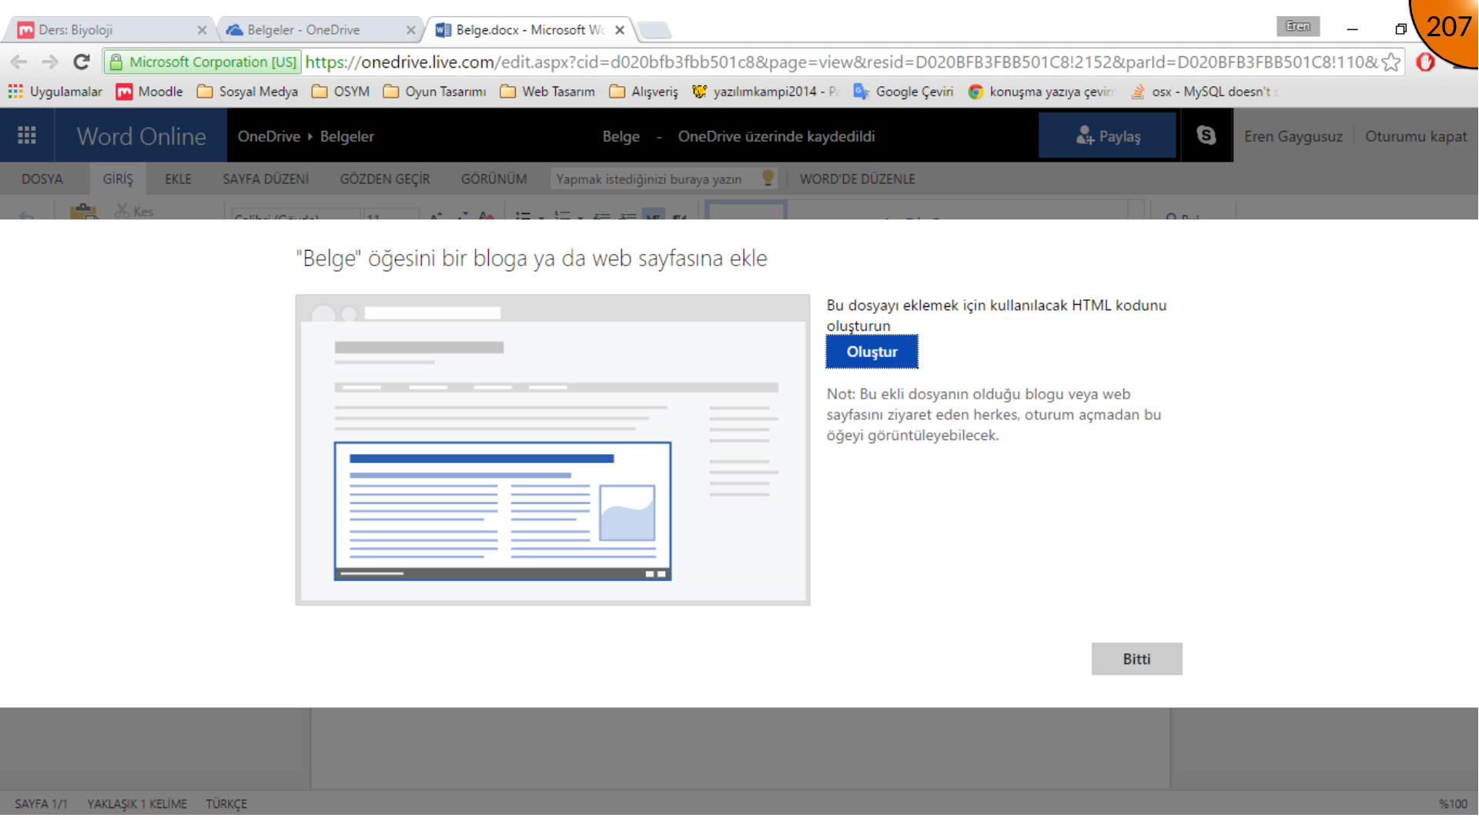Switch to the GİRİŞ tab
The height and width of the screenshot is (831, 1479).
(x=118, y=179)
